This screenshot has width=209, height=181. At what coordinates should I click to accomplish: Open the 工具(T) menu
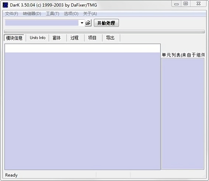click(x=52, y=14)
